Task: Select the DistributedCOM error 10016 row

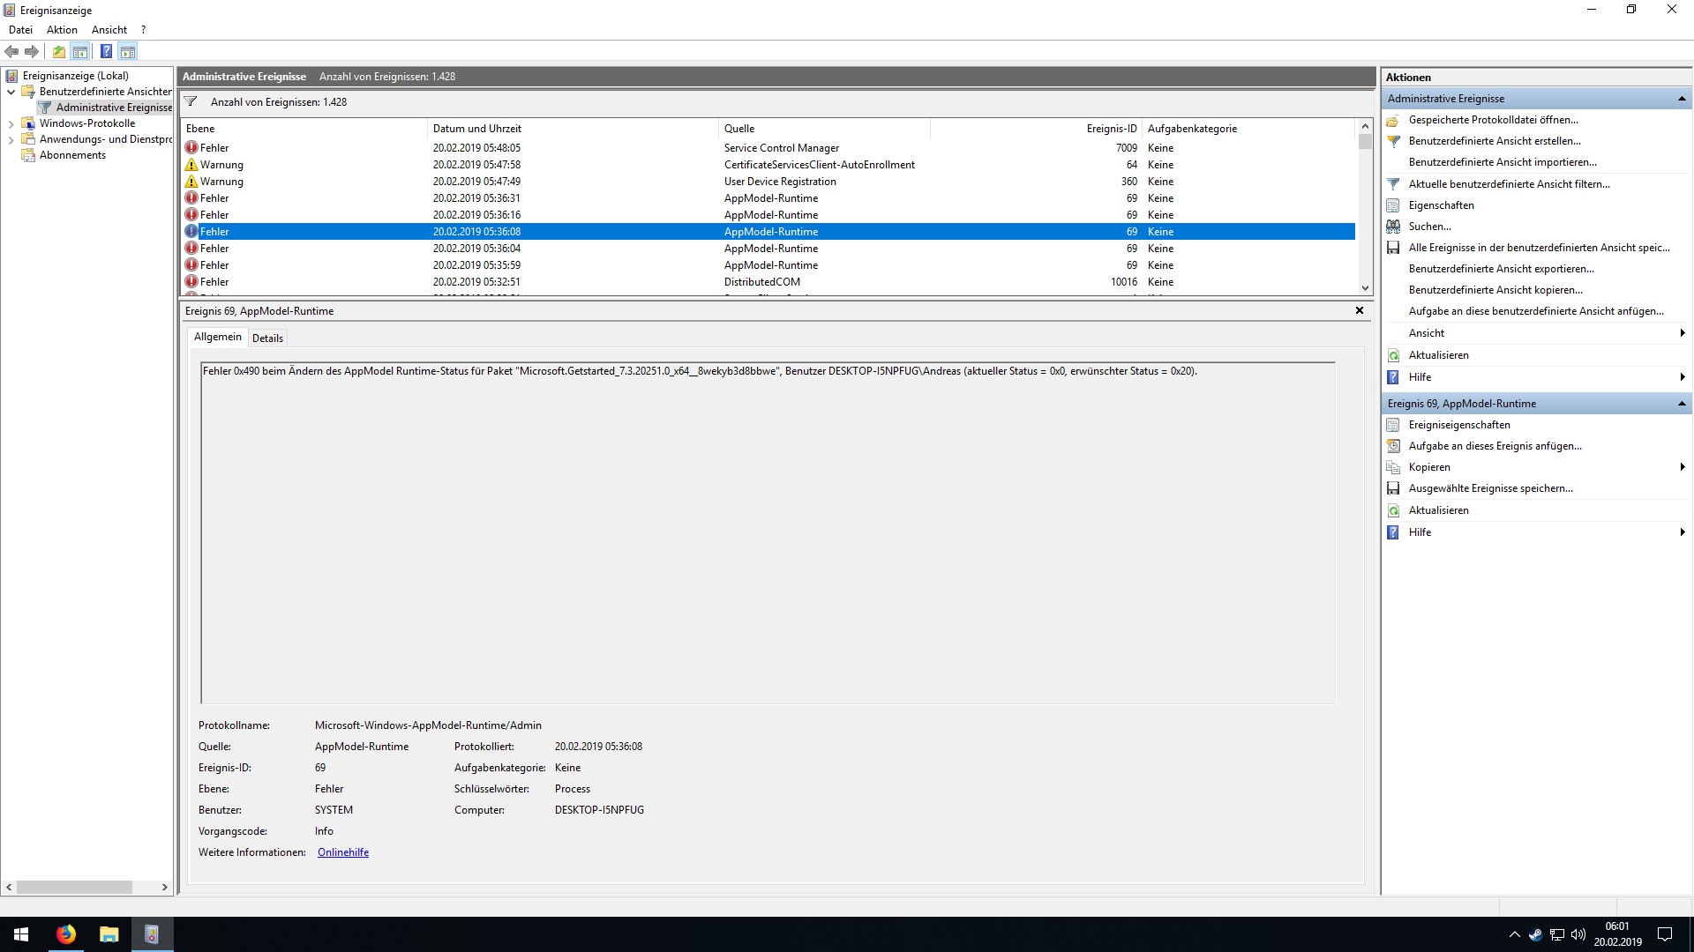Action: click(x=768, y=282)
